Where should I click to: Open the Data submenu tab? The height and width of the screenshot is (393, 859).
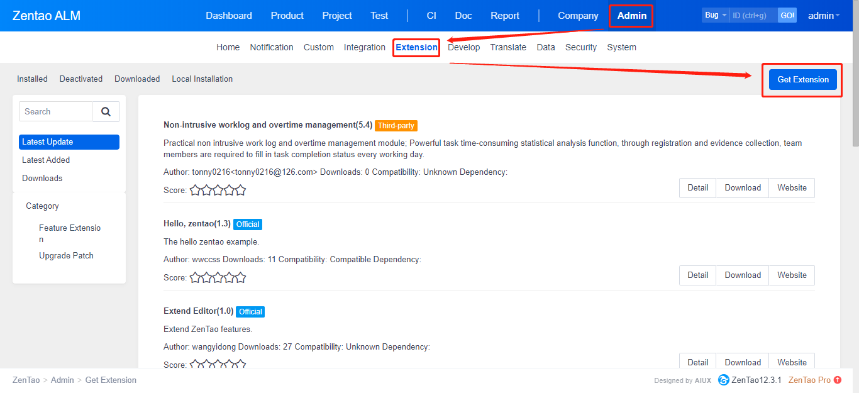(546, 47)
